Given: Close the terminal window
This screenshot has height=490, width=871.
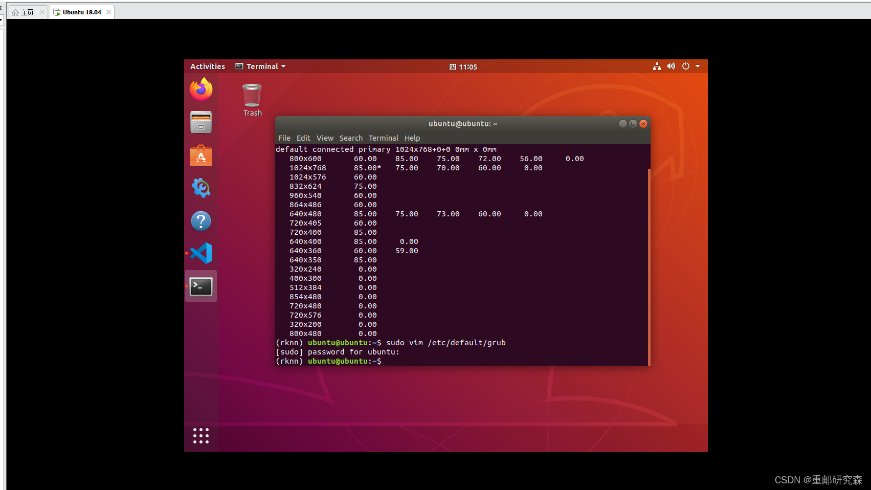Looking at the screenshot, I should [x=643, y=124].
